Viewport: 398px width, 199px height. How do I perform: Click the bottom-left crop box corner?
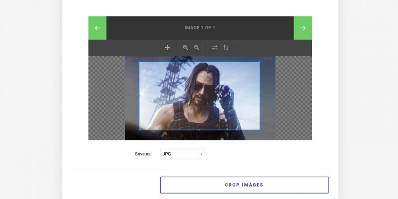click(139, 129)
